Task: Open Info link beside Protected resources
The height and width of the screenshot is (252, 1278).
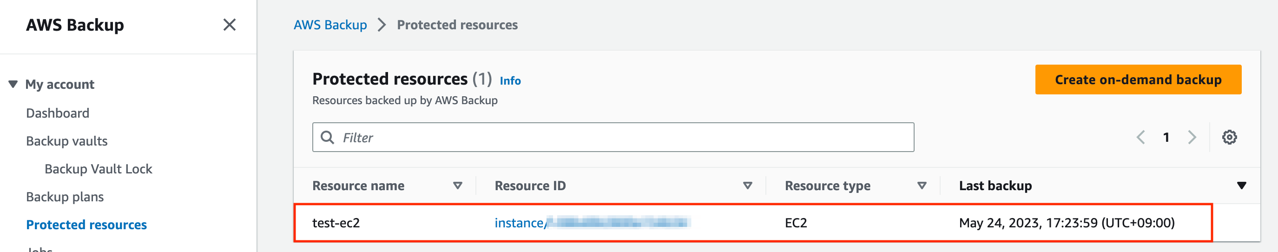Action: tap(510, 81)
